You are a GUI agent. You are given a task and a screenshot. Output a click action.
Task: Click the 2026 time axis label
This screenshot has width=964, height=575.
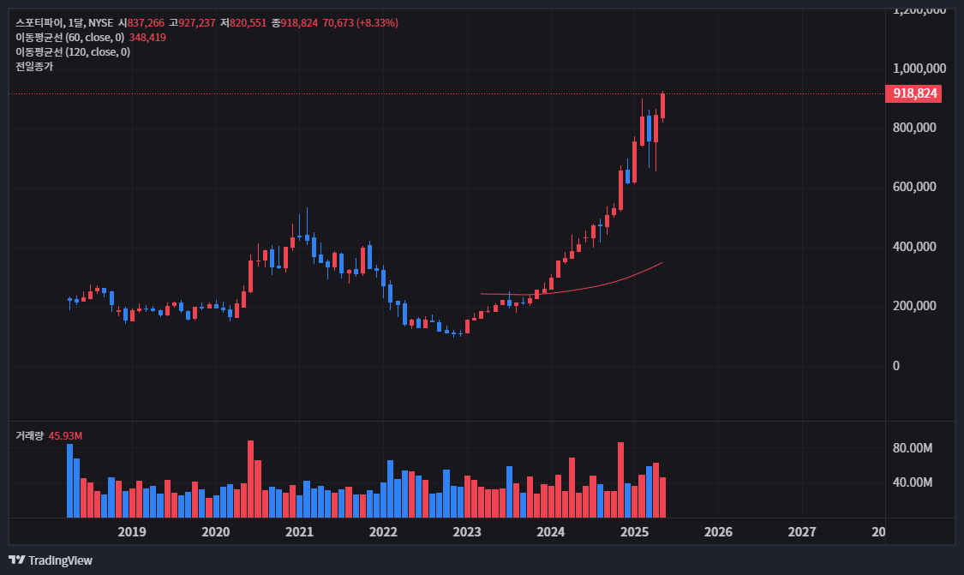(x=718, y=532)
